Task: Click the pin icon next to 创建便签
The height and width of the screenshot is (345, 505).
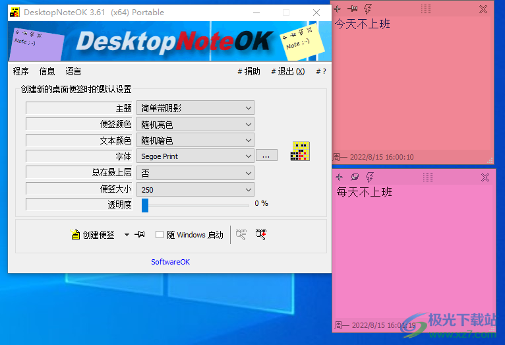Action: (x=140, y=235)
